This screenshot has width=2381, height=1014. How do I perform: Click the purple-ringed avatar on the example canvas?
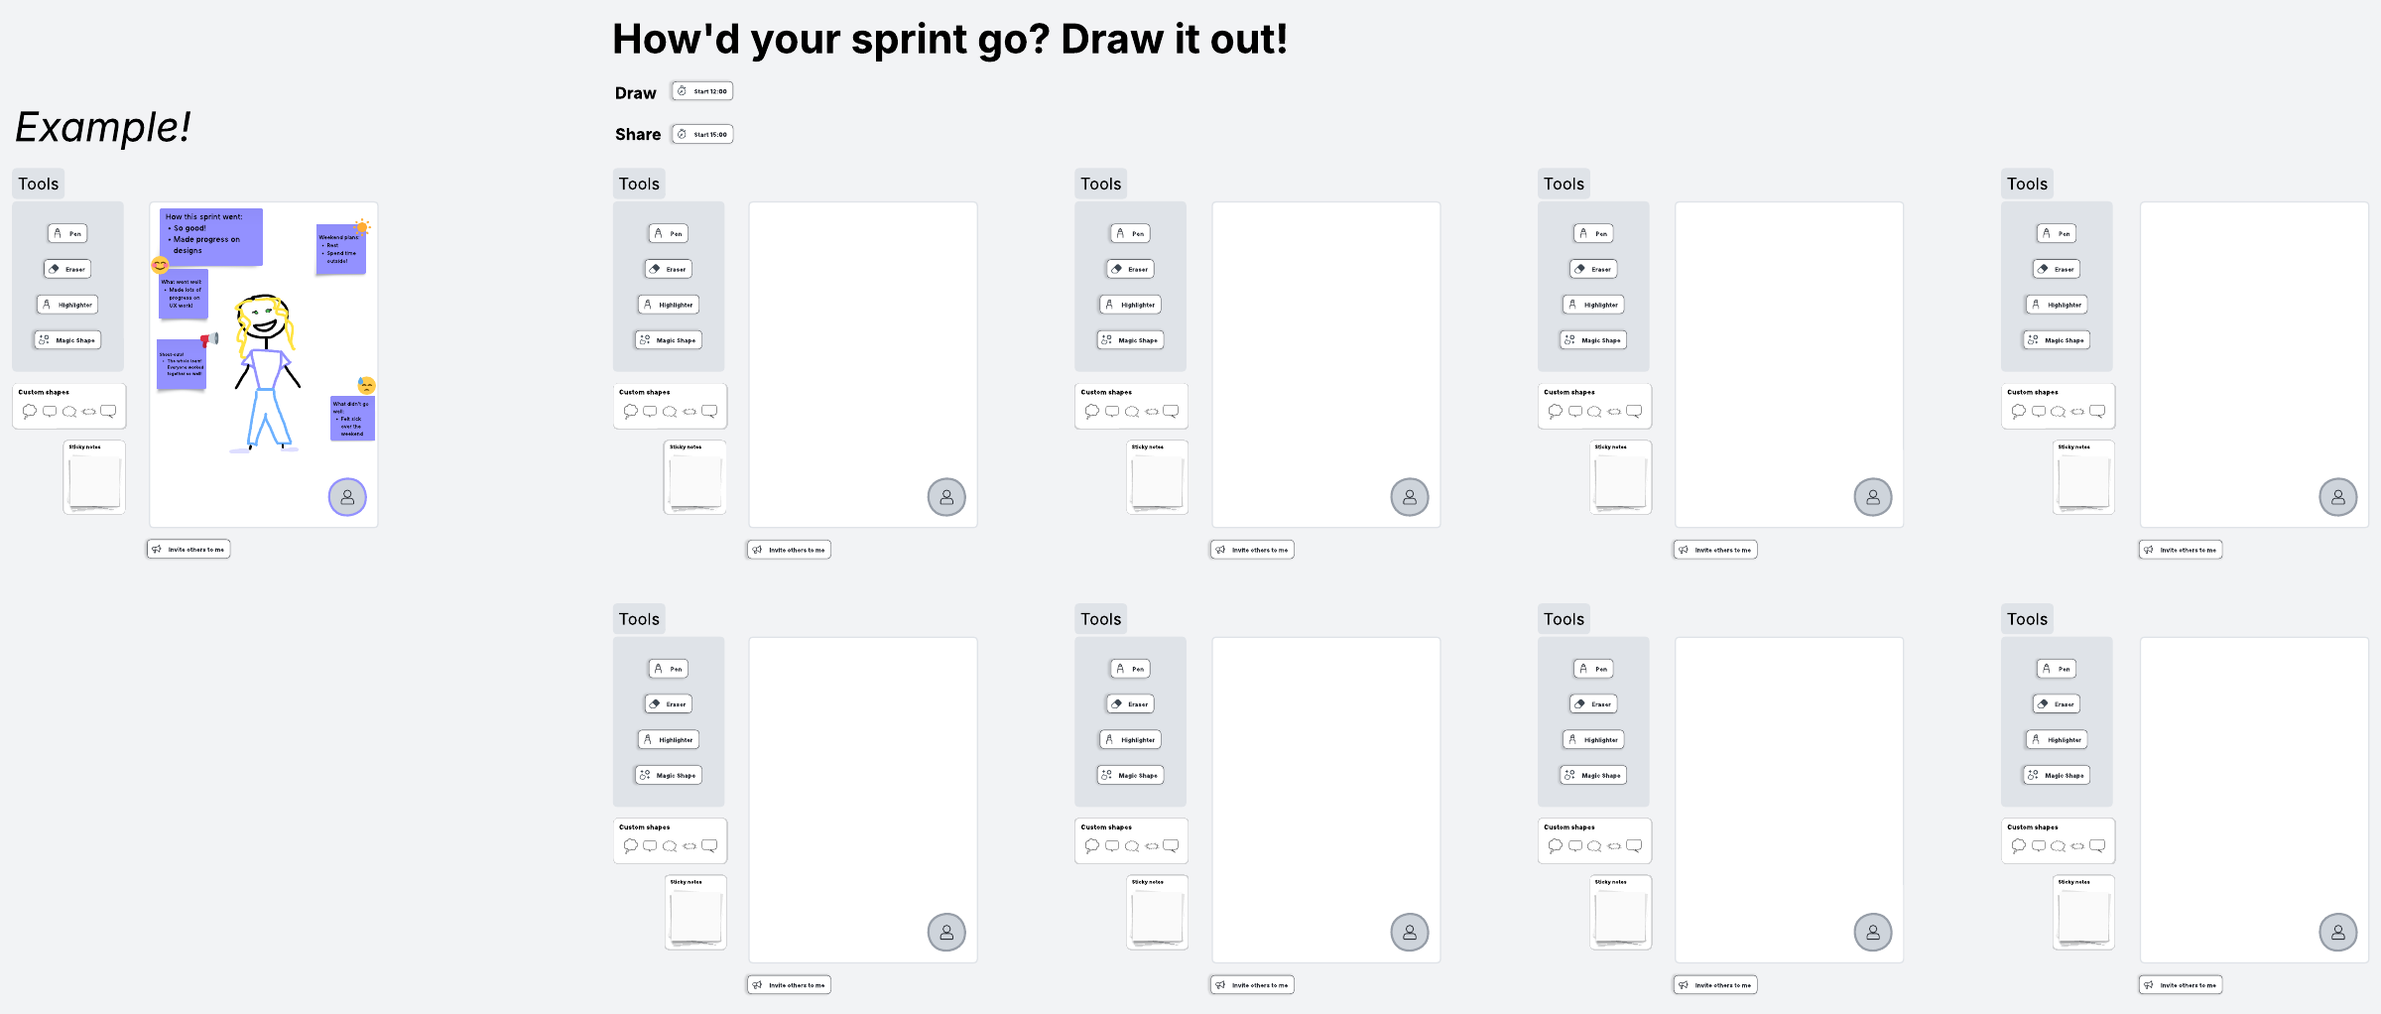point(347,497)
